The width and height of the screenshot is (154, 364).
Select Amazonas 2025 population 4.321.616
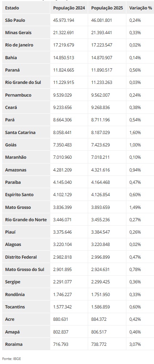point(101,170)
